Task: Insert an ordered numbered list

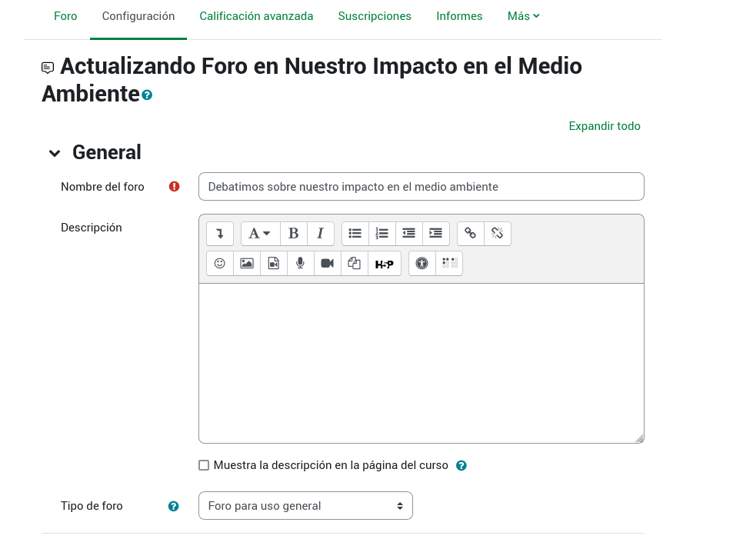Action: 382,234
